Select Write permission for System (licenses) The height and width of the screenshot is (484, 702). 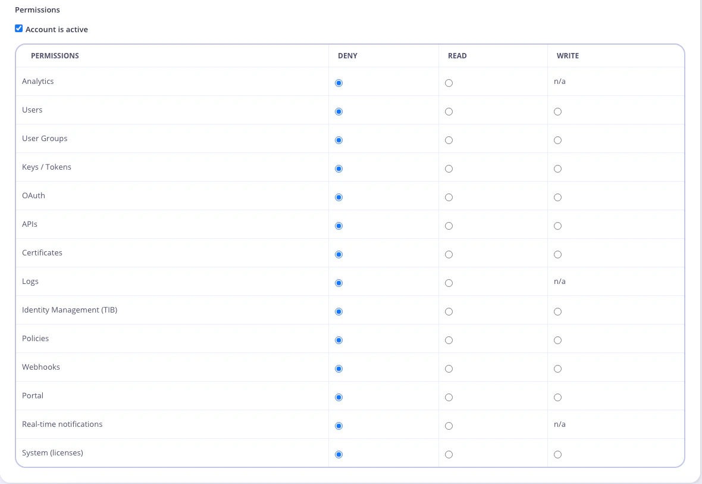pyautogui.click(x=557, y=454)
